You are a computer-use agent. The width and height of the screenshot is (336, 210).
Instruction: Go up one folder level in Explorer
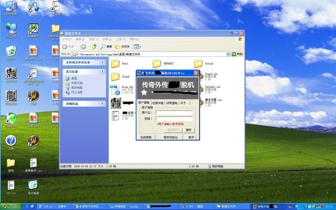tap(94, 47)
